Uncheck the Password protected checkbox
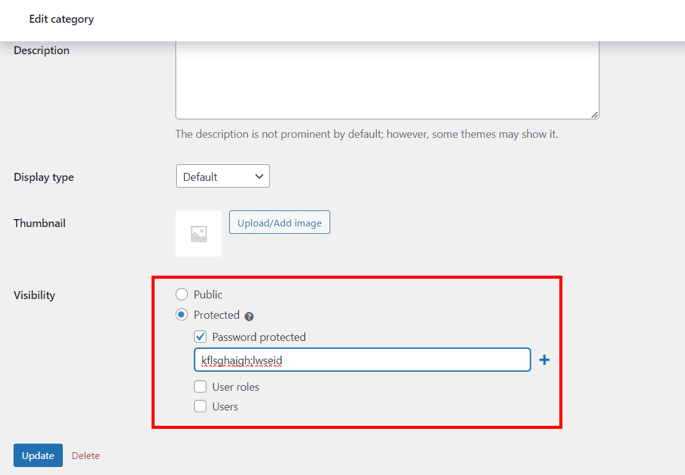 200,337
